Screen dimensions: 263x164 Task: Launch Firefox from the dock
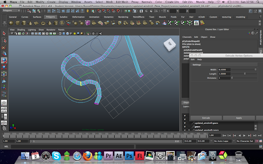click(x=88, y=156)
